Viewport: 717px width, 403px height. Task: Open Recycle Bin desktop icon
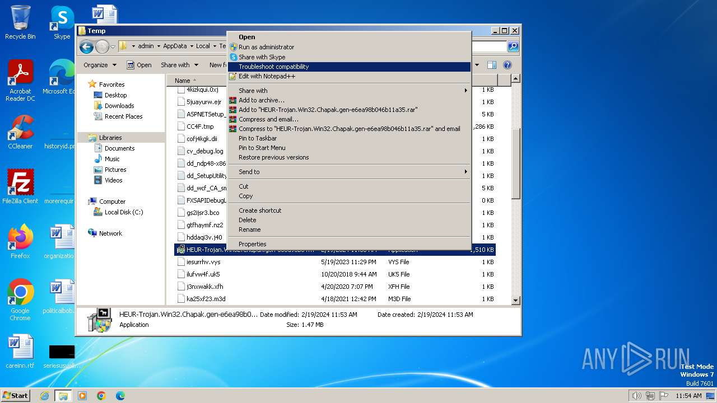point(20,22)
